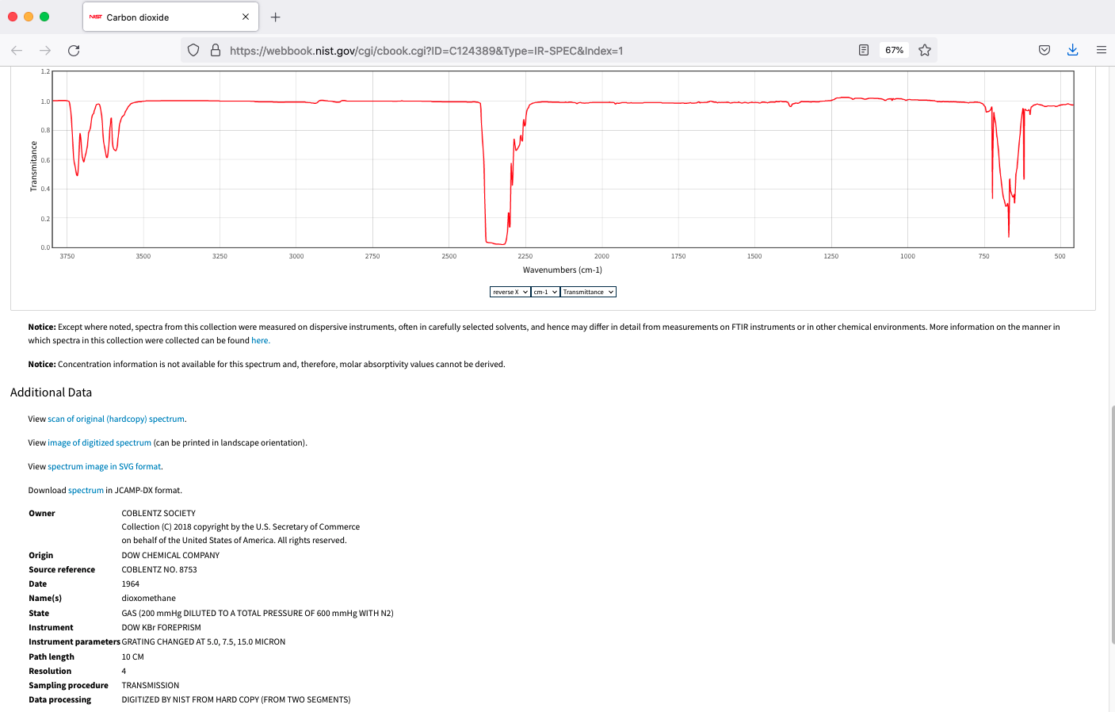1115x712 pixels.
Task: Open image of digitized spectrum link
Action: tap(99, 442)
